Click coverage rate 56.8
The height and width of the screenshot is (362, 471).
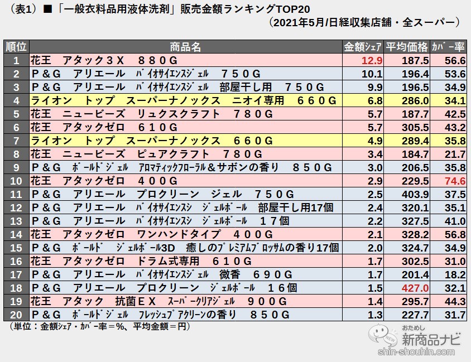pyautogui.click(x=455, y=234)
